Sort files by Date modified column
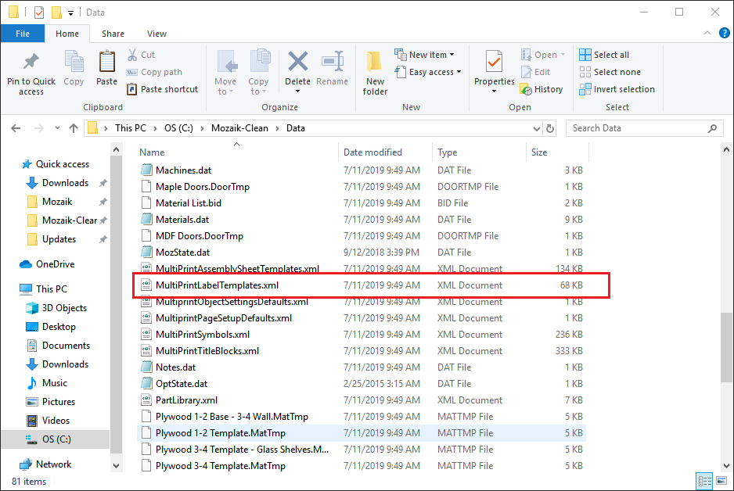734x491 pixels. 372,152
